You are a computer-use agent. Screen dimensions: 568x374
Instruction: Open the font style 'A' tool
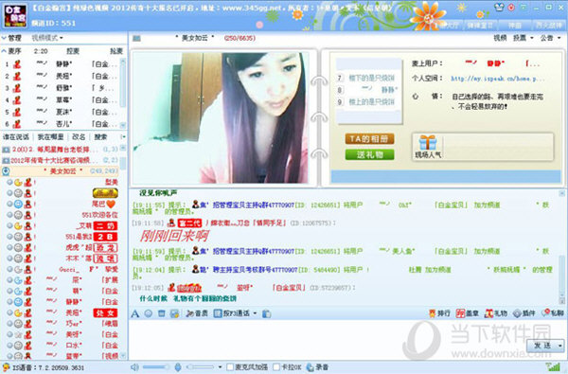coord(135,313)
